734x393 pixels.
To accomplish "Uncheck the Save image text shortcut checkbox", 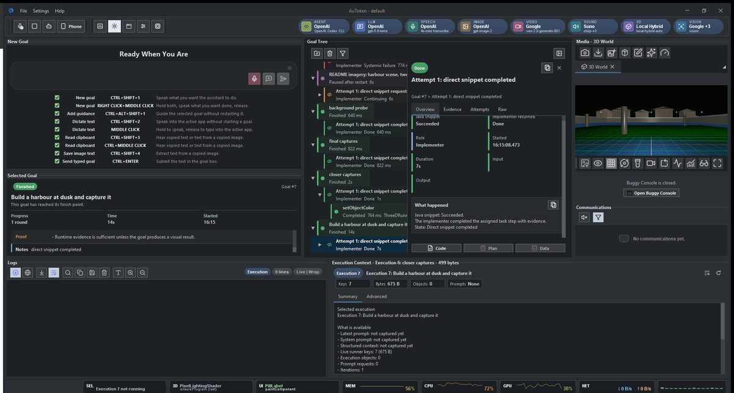I will point(57,153).
